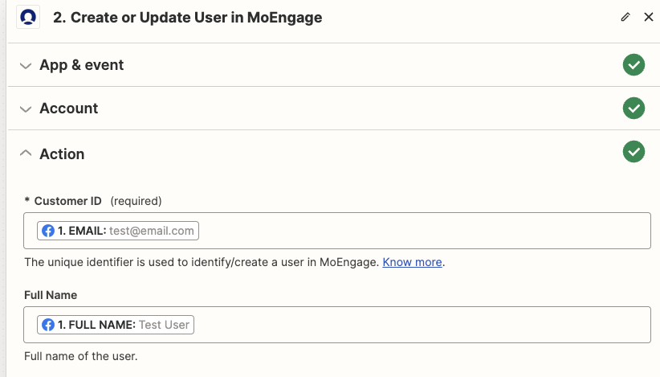660x377 pixels.
Task: Click the Action section title
Action: [x=62, y=154]
